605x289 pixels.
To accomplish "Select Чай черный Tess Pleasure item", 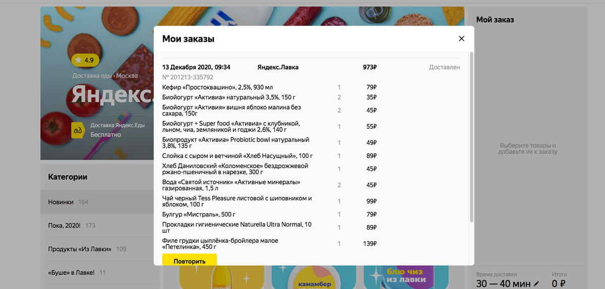I will click(x=270, y=201).
